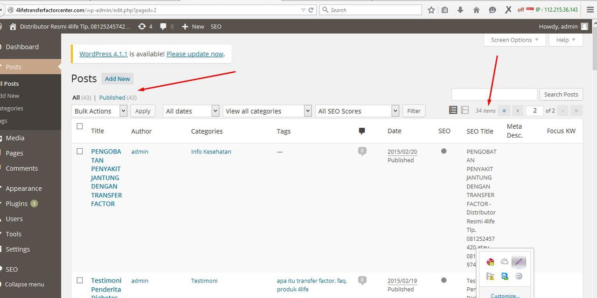Click Customize in the overflow panel
Screen dimensions: 597x298
coord(505,295)
